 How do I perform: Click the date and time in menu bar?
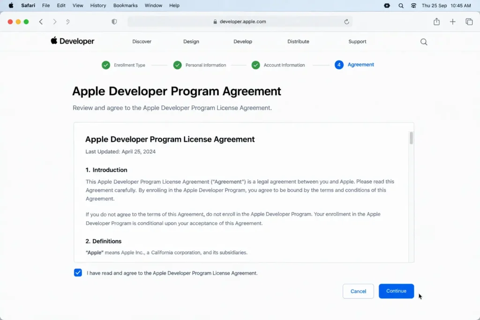click(446, 6)
